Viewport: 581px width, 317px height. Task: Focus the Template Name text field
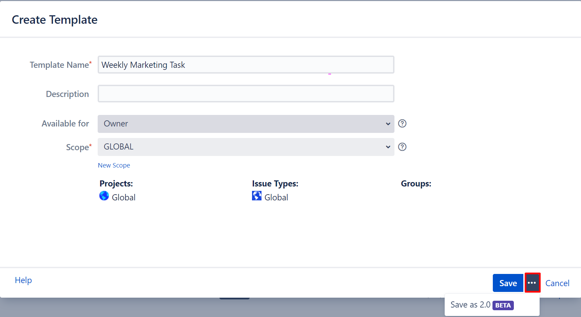click(246, 65)
